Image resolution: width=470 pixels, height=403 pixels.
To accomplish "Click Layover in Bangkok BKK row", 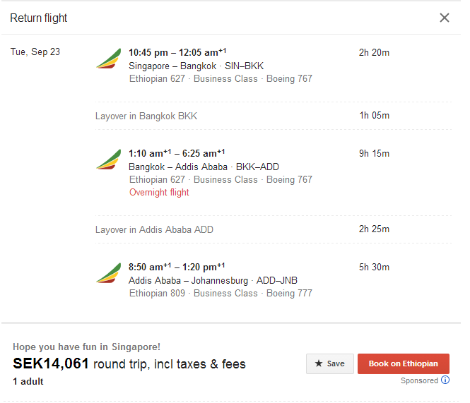I will point(146,116).
